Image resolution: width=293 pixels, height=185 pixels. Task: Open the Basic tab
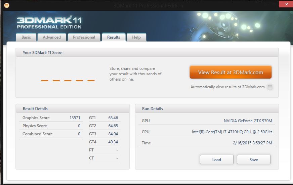(26, 37)
